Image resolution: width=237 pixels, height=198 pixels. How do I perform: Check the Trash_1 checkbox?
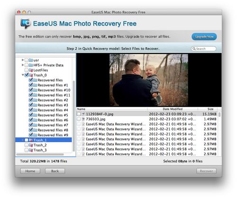pyautogui.click(x=27, y=140)
